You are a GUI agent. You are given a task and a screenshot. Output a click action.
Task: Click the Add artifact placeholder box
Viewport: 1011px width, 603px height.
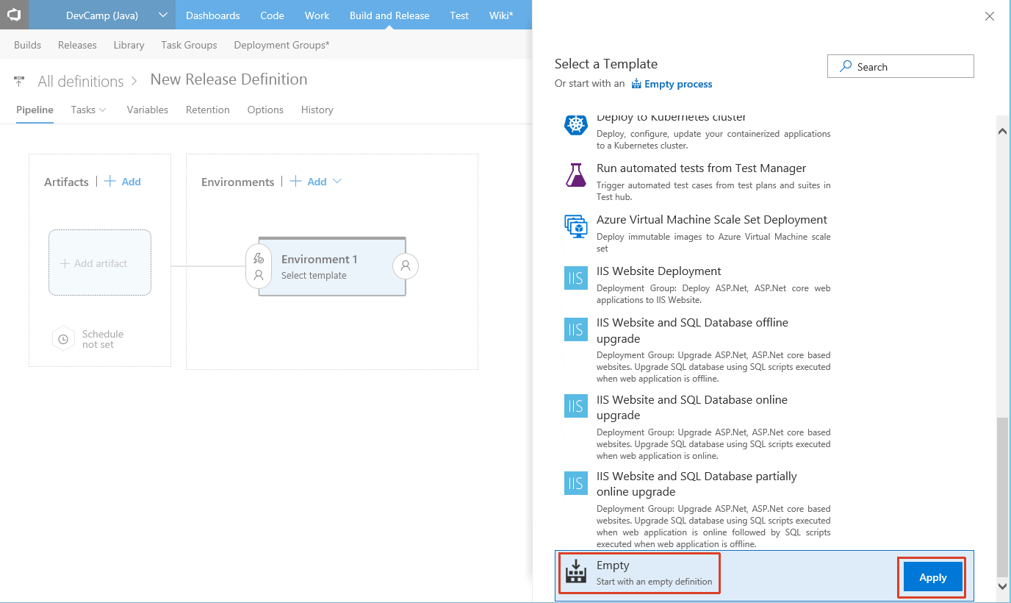[100, 263]
